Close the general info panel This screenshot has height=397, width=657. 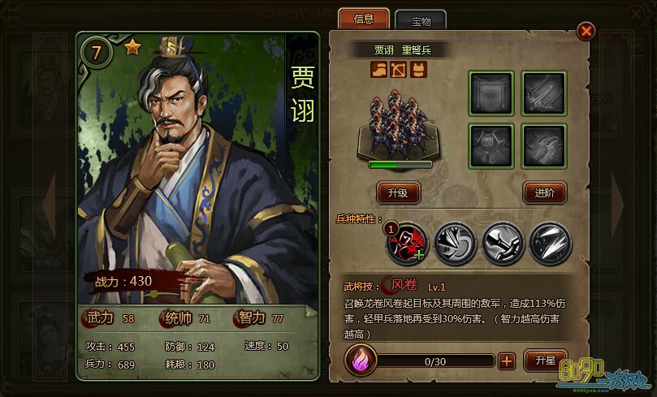click(586, 31)
